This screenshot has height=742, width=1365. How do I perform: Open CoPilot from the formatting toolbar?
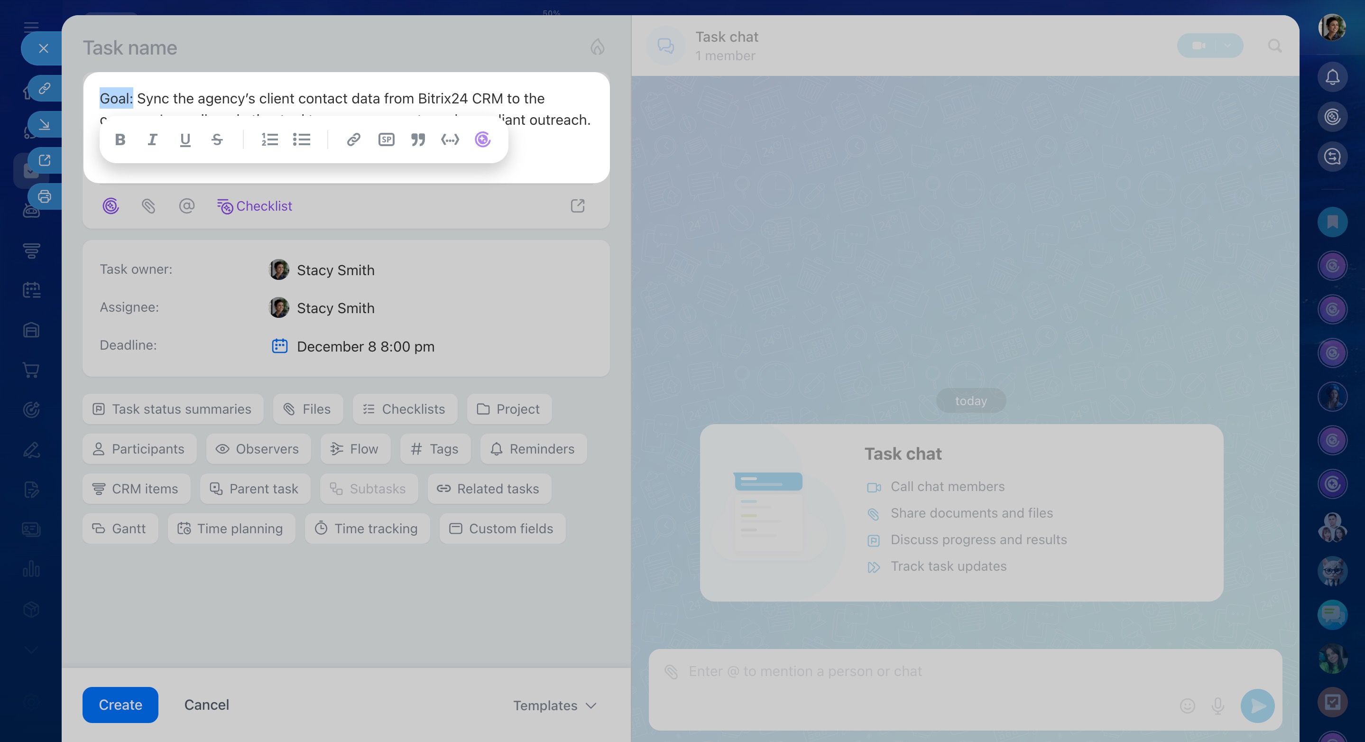tap(482, 139)
